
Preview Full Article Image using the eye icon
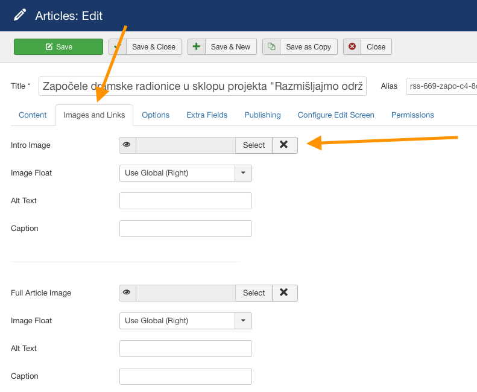(127, 292)
